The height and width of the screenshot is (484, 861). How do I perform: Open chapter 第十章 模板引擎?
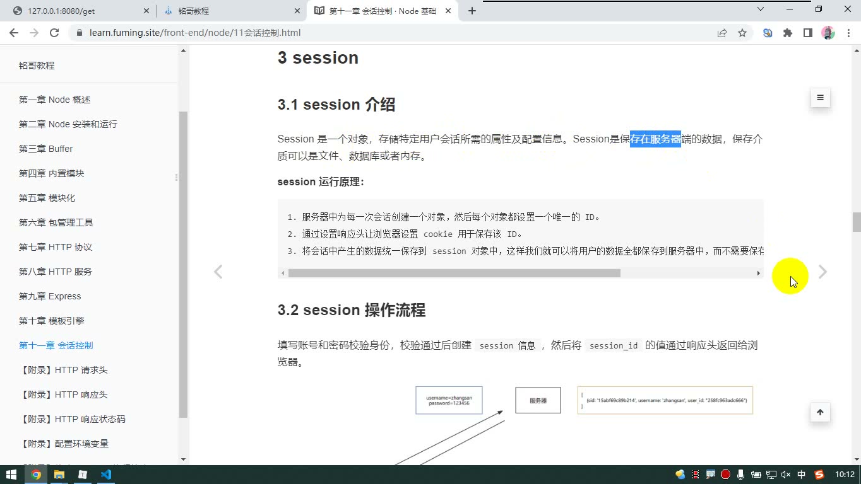[52, 321]
